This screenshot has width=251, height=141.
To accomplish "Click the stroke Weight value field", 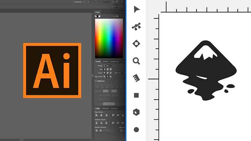I will coord(109,65).
